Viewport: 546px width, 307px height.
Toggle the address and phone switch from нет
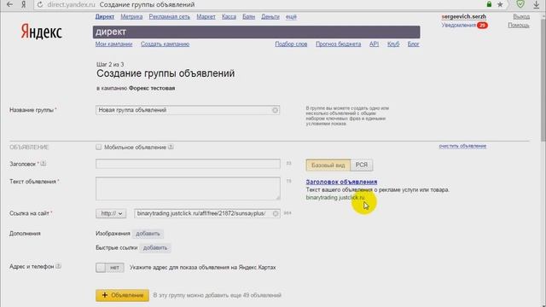[110, 267]
